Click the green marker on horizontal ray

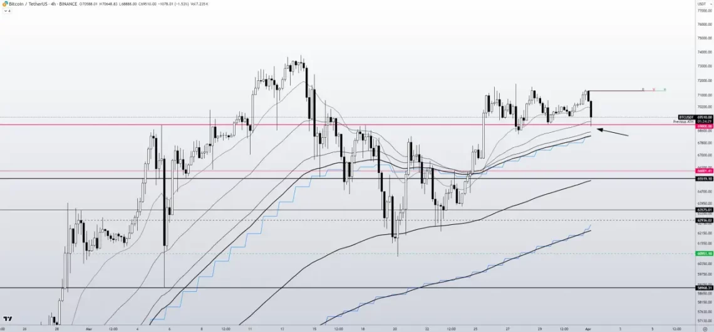click(665, 90)
